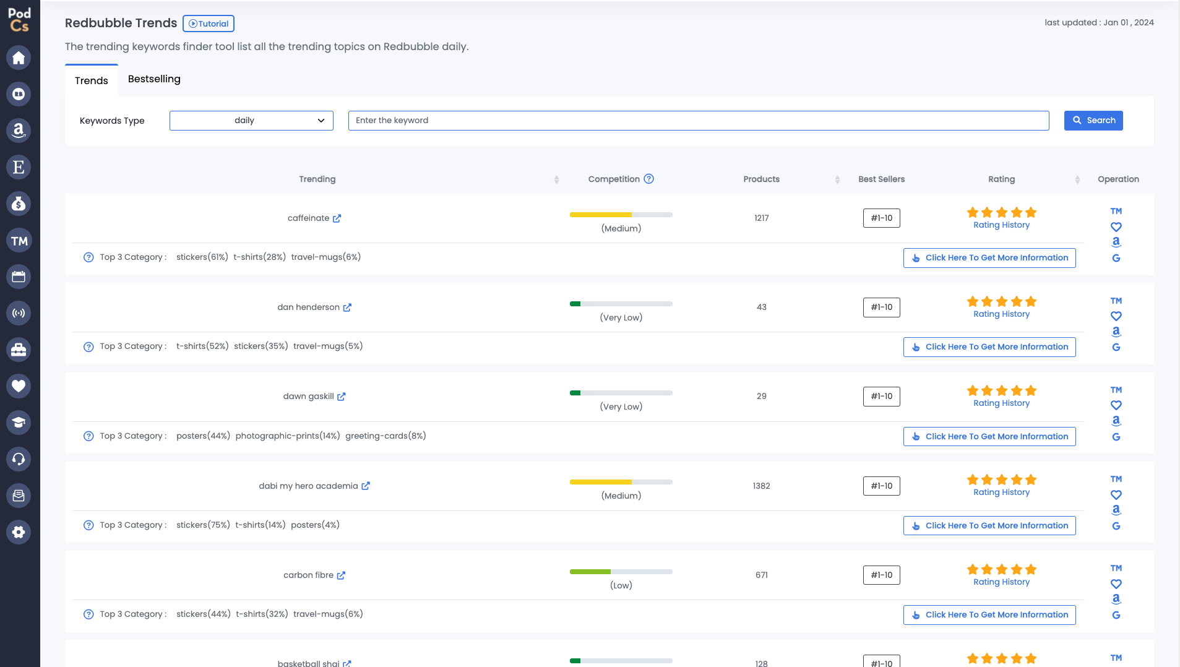
Task: Select the Trends tab
Action: (x=91, y=80)
